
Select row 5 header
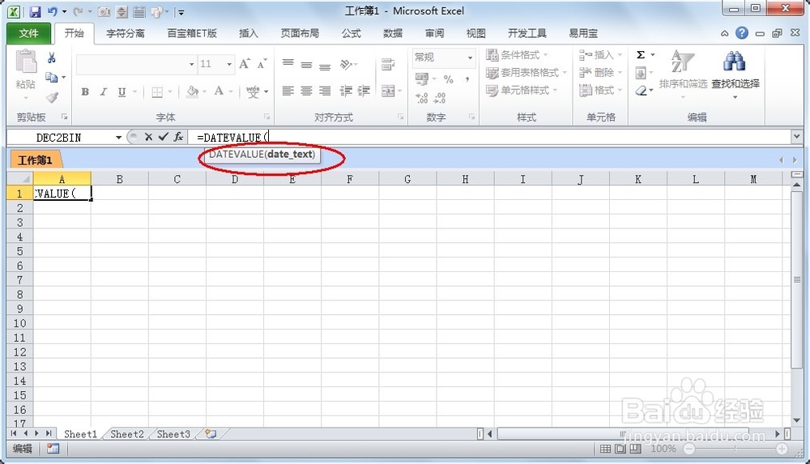19,251
